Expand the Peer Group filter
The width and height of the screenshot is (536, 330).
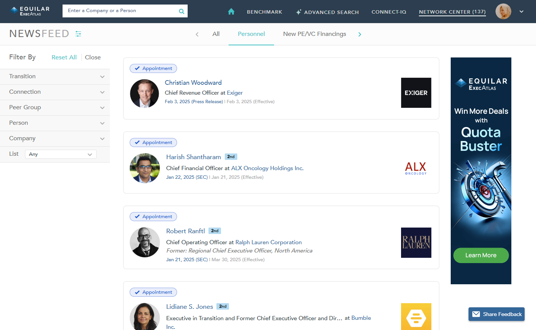coord(55,108)
